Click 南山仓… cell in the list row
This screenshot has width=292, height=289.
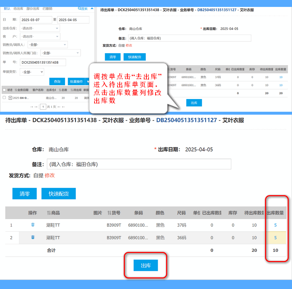(51, 98)
